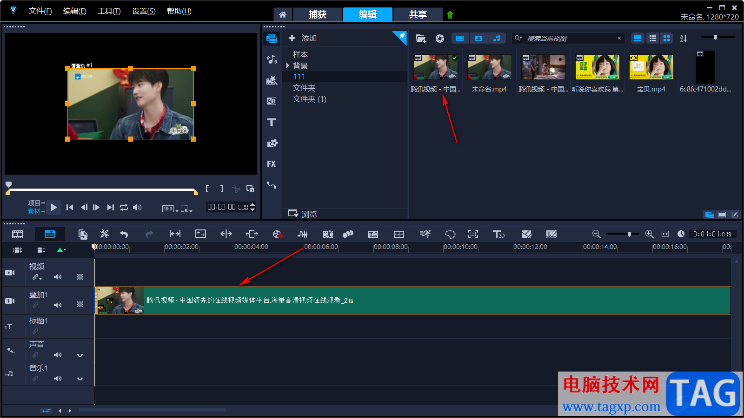Open the Media library panel icon

click(x=272, y=39)
